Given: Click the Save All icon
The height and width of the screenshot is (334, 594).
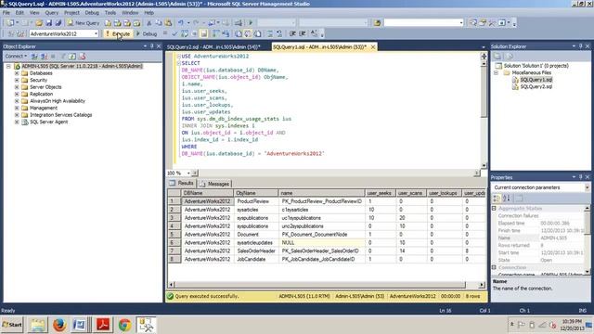Looking at the screenshot, I should point(58,23).
